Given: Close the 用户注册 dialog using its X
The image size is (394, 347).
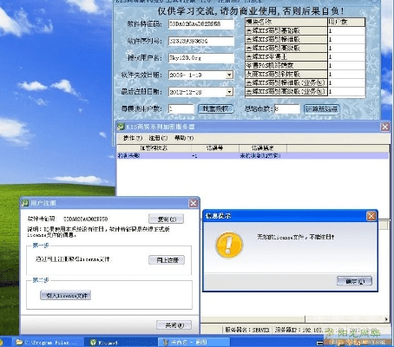Looking at the screenshot, I should coord(194,203).
